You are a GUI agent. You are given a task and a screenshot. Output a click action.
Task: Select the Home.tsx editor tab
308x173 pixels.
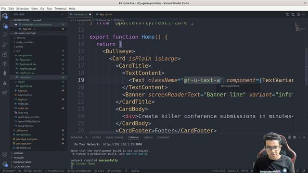(x=80, y=14)
